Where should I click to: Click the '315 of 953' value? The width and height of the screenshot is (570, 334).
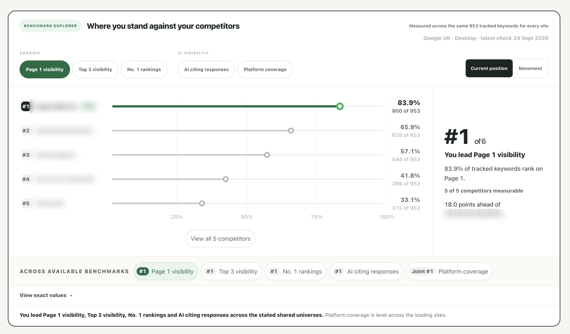point(406,208)
